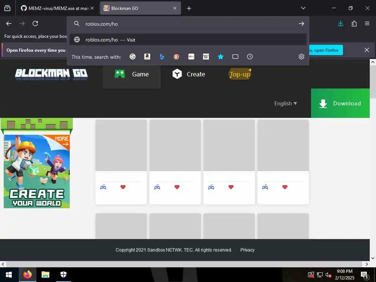376x282 pixels.
Task: Close the MEMZ-virus GitHub tab
Action: [92, 8]
